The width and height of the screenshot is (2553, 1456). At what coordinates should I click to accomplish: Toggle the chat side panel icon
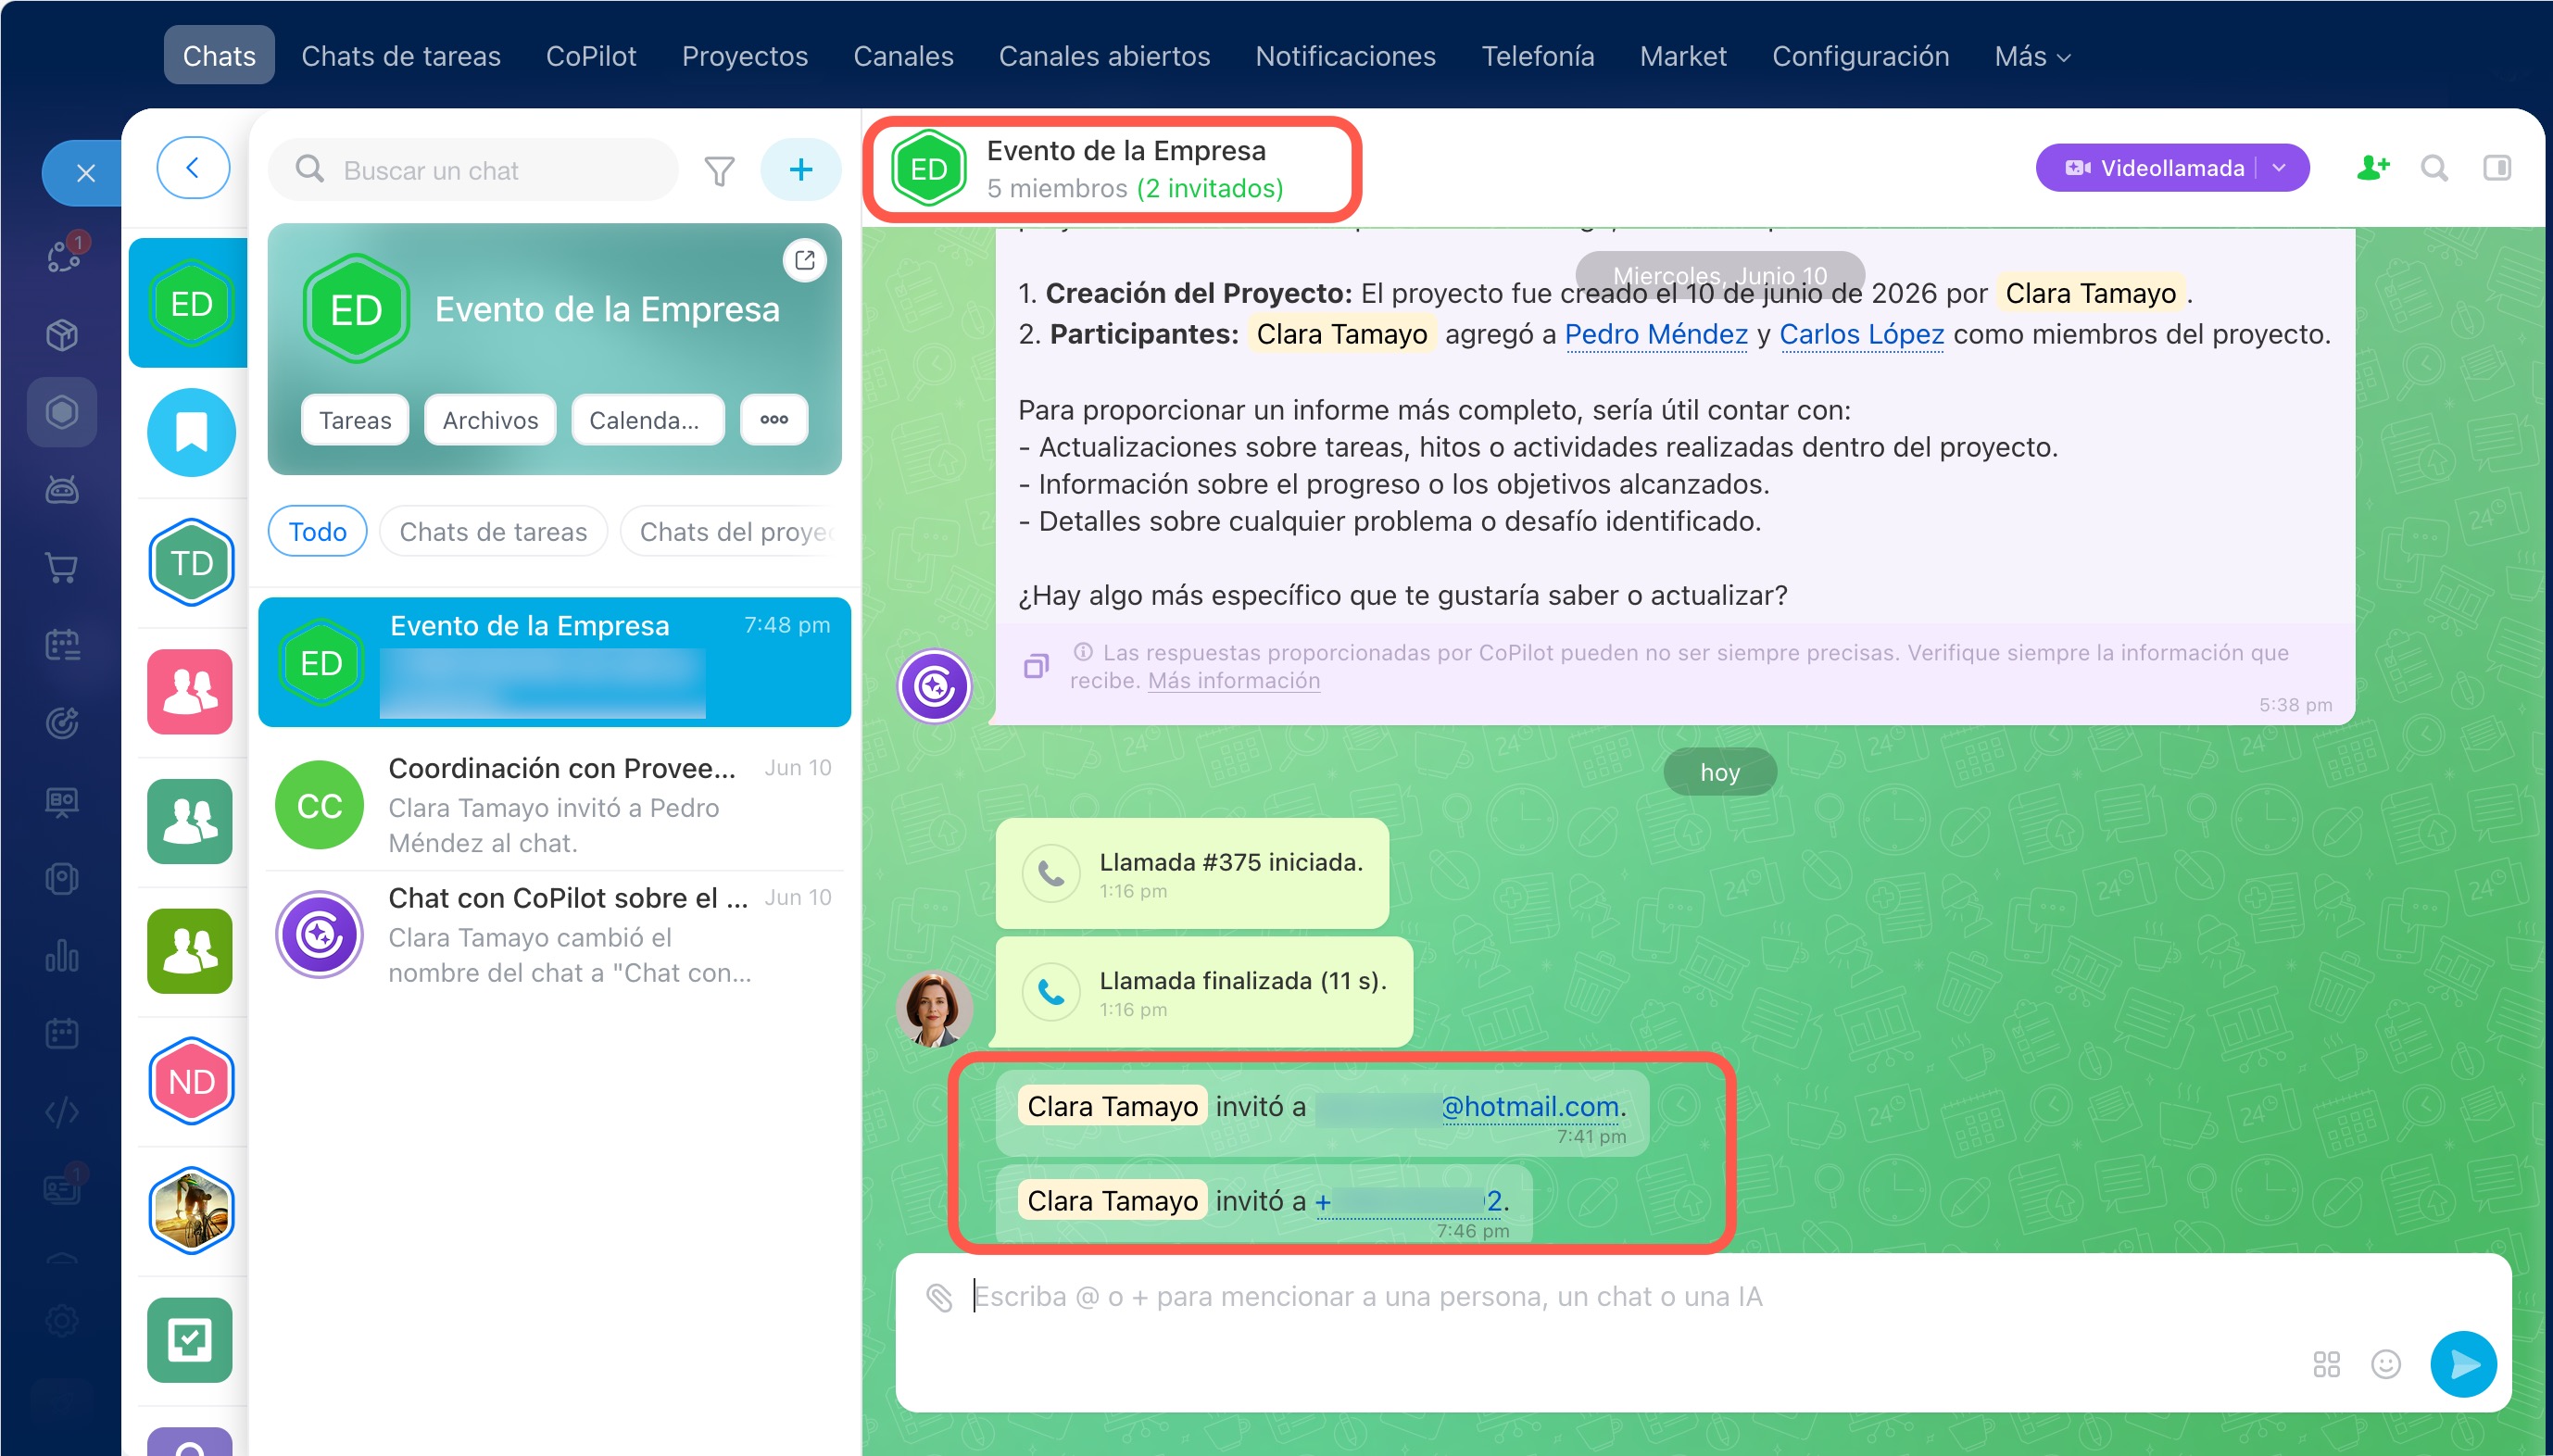[2497, 168]
